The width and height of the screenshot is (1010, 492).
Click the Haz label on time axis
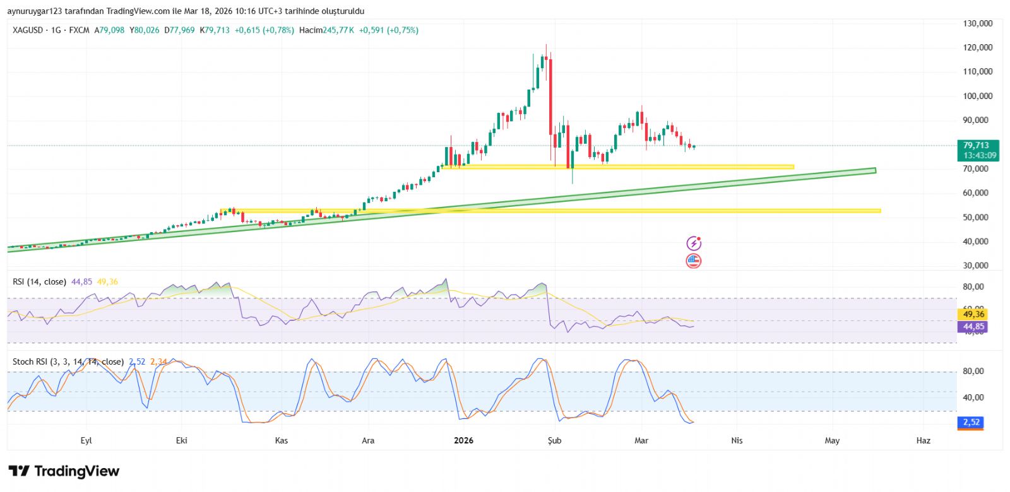923,440
